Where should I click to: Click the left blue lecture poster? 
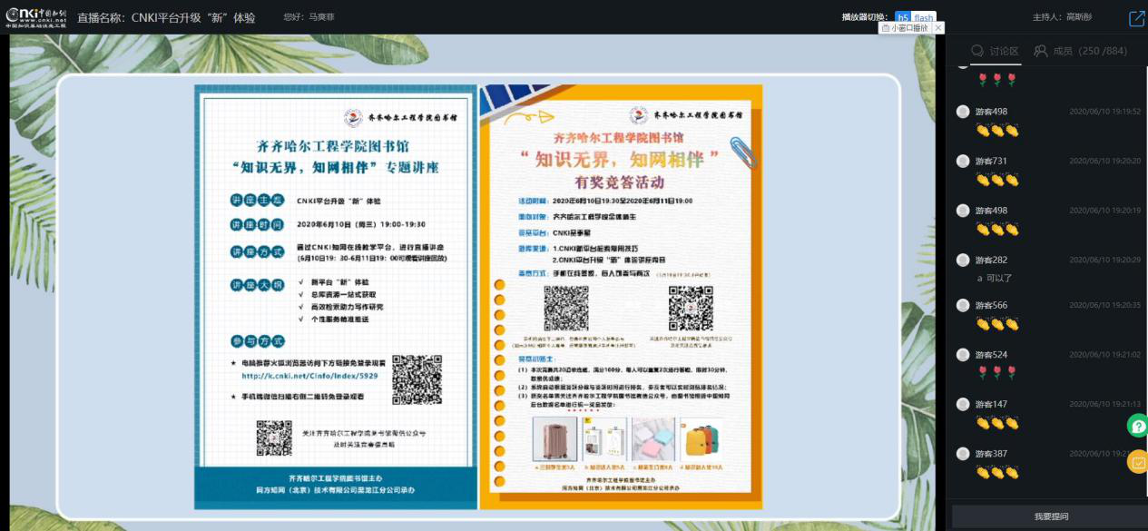click(336, 296)
